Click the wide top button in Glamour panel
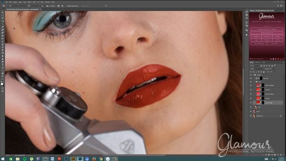The width and height of the screenshot is (286, 161). (267, 29)
